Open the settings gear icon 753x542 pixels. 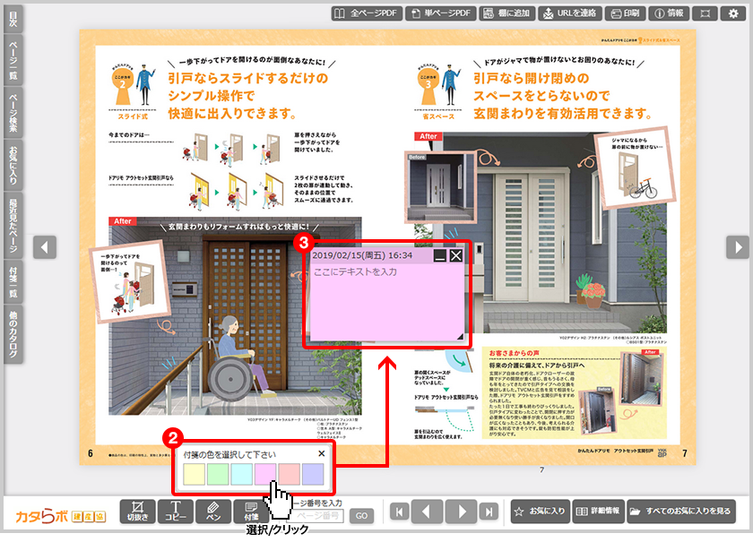tap(734, 13)
